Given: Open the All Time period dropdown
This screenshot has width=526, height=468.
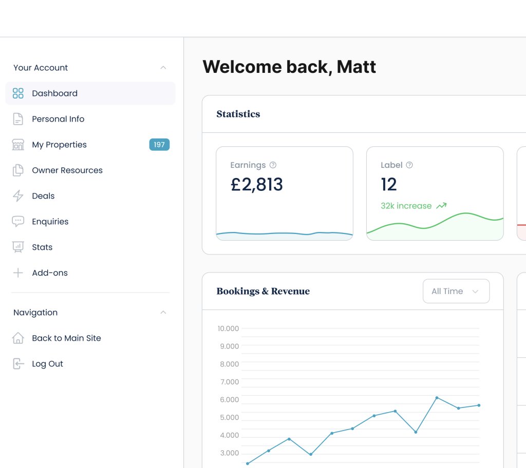Looking at the screenshot, I should point(456,291).
